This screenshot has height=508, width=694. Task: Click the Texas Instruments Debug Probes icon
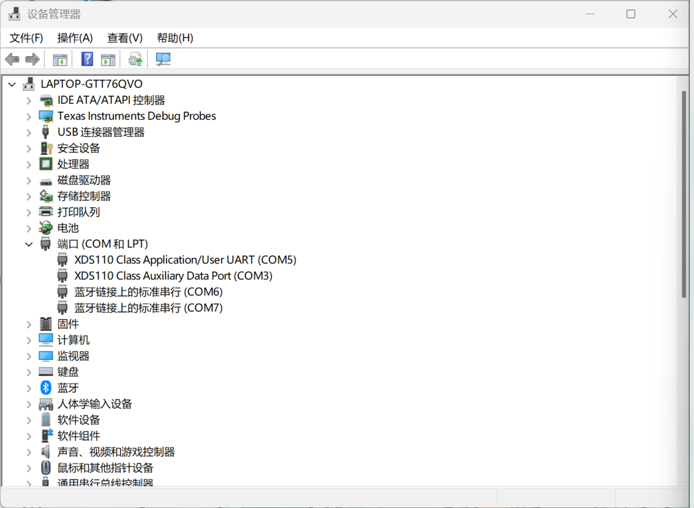click(46, 116)
